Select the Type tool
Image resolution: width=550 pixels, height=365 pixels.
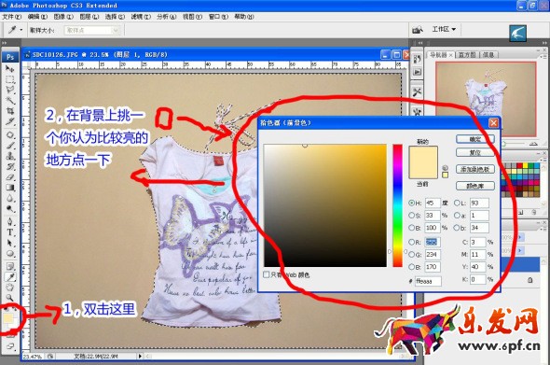(10, 232)
